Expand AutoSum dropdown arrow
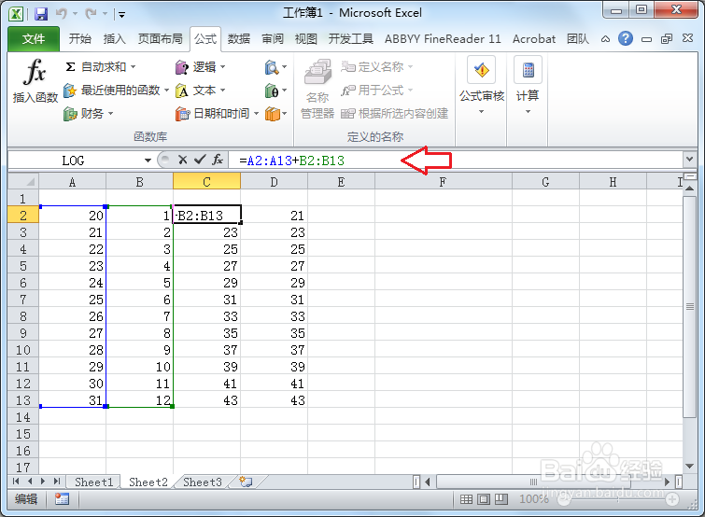This screenshot has width=705, height=517. [x=134, y=67]
